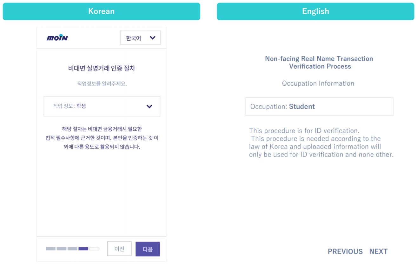The image size is (417, 272).
Task: Select the first progress step segment
Action: [50, 249]
